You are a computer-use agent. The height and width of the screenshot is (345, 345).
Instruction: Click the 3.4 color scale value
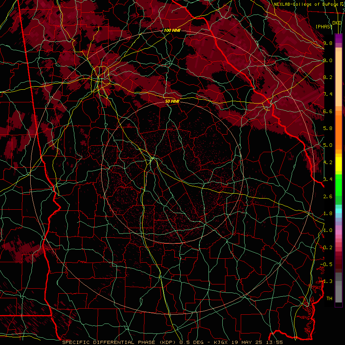328,179
